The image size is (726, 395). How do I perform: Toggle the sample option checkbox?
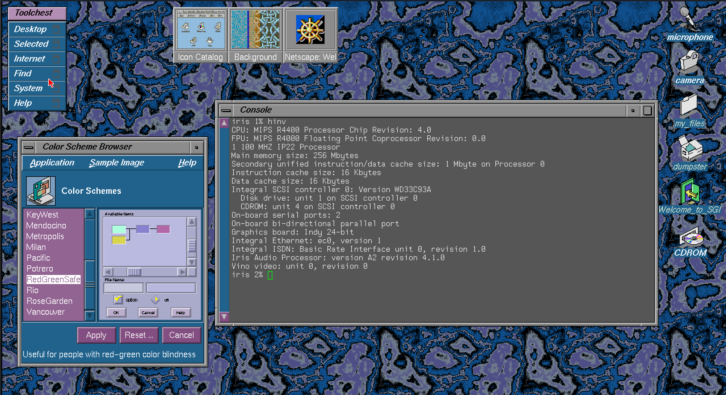click(x=118, y=300)
